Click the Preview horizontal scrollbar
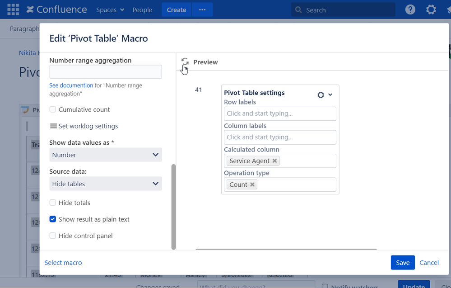451x288 pixels. pyautogui.click(x=286, y=249)
